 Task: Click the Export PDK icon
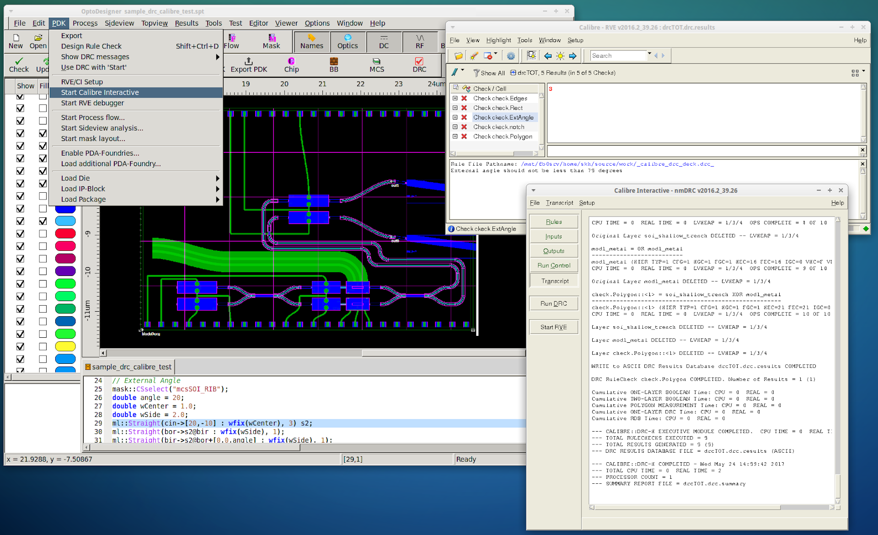click(x=248, y=65)
